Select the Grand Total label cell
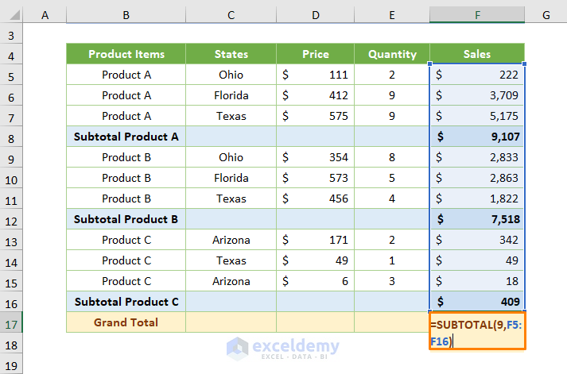This screenshot has height=374, width=567. [126, 322]
